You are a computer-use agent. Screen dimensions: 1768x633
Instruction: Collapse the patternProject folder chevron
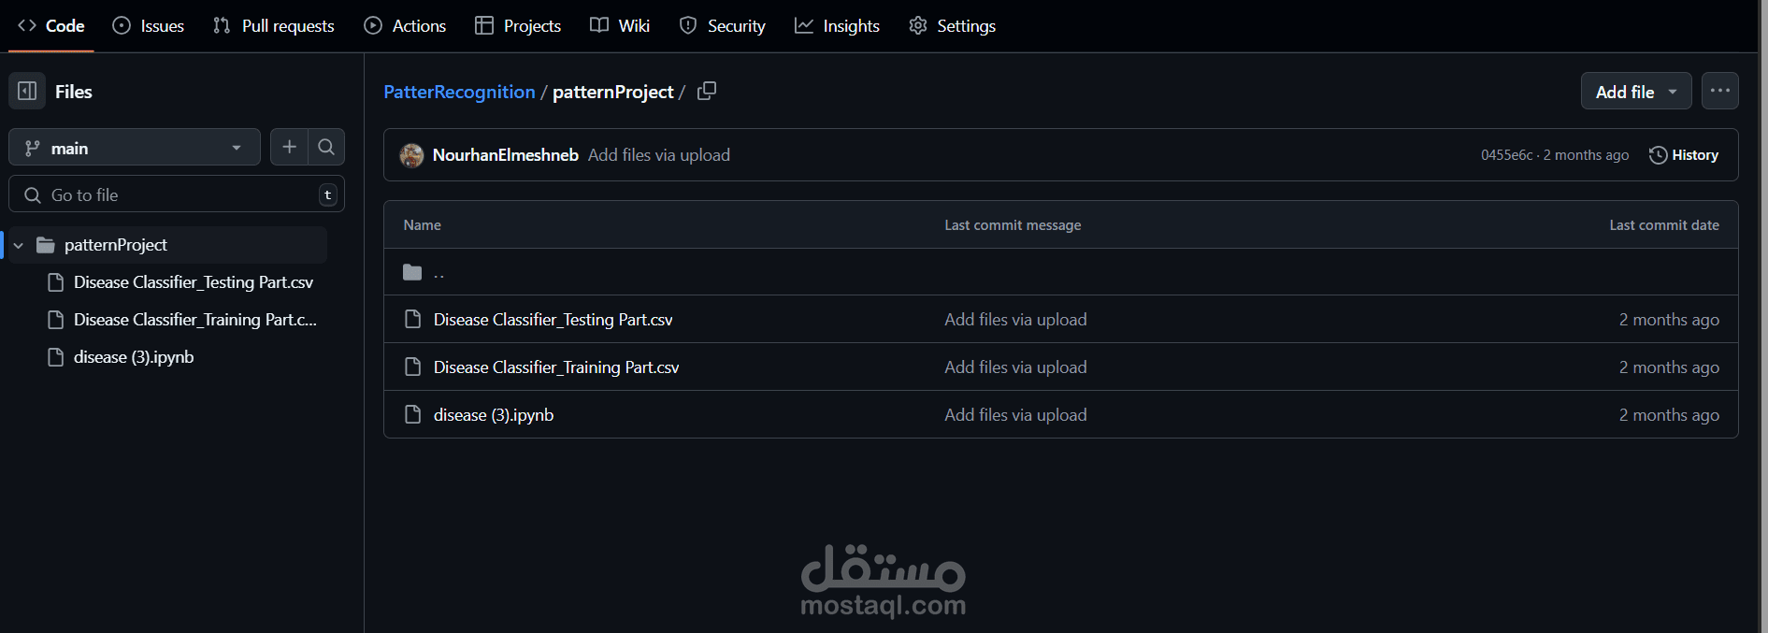coord(19,245)
